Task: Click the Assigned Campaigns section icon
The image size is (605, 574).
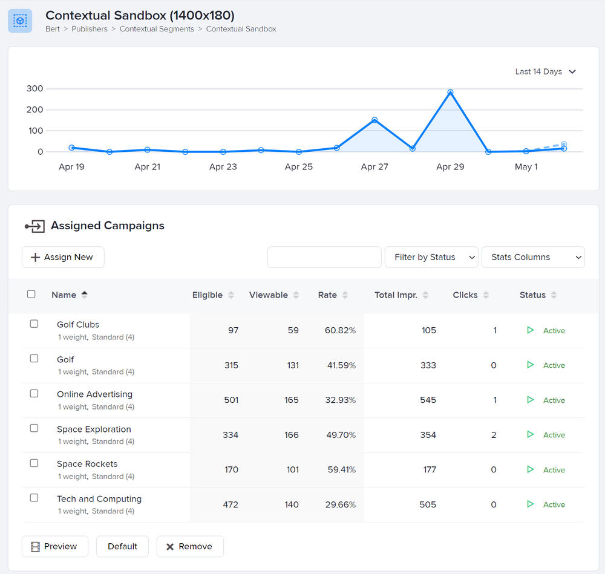Action: pos(34,226)
